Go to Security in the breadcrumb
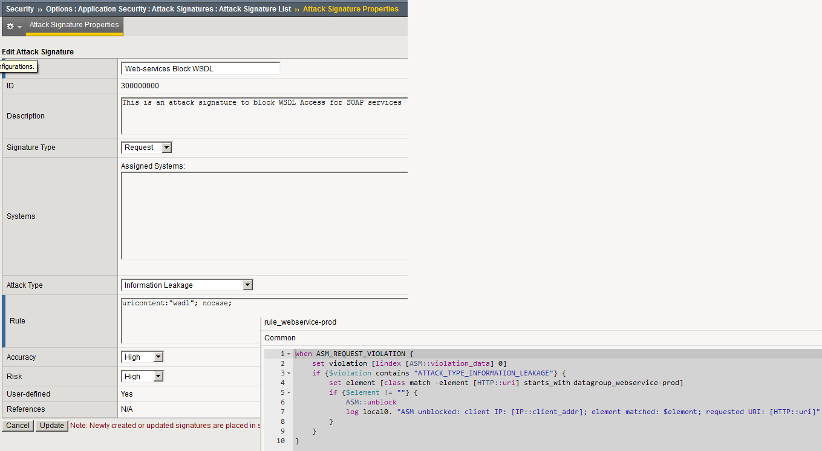This screenshot has width=822, height=451. [20, 9]
